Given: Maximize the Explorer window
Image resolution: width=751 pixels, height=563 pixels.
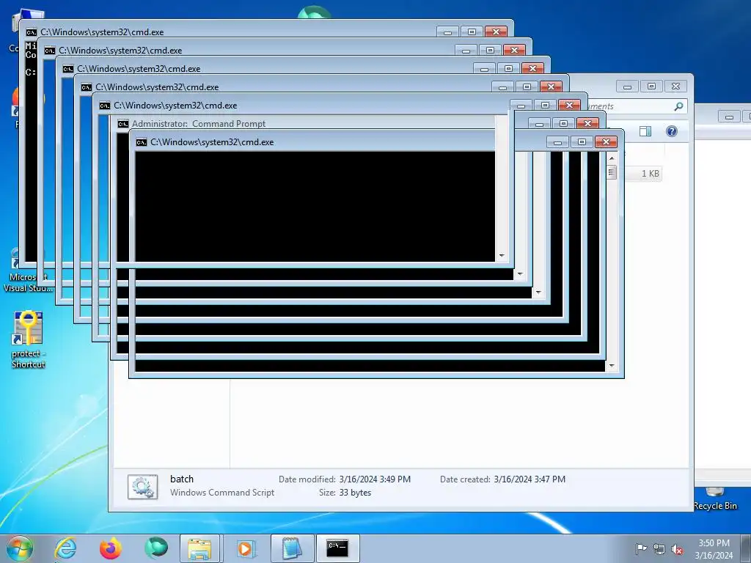Looking at the screenshot, I should [x=651, y=87].
